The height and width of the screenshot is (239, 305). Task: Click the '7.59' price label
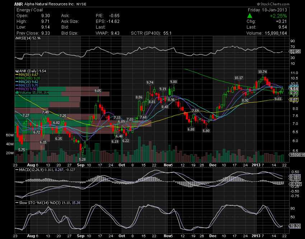(x=195, y=111)
